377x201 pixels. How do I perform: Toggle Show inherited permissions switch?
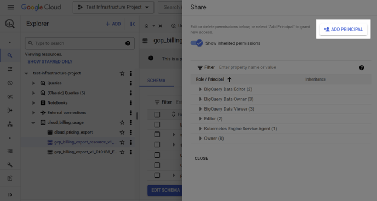[197, 43]
